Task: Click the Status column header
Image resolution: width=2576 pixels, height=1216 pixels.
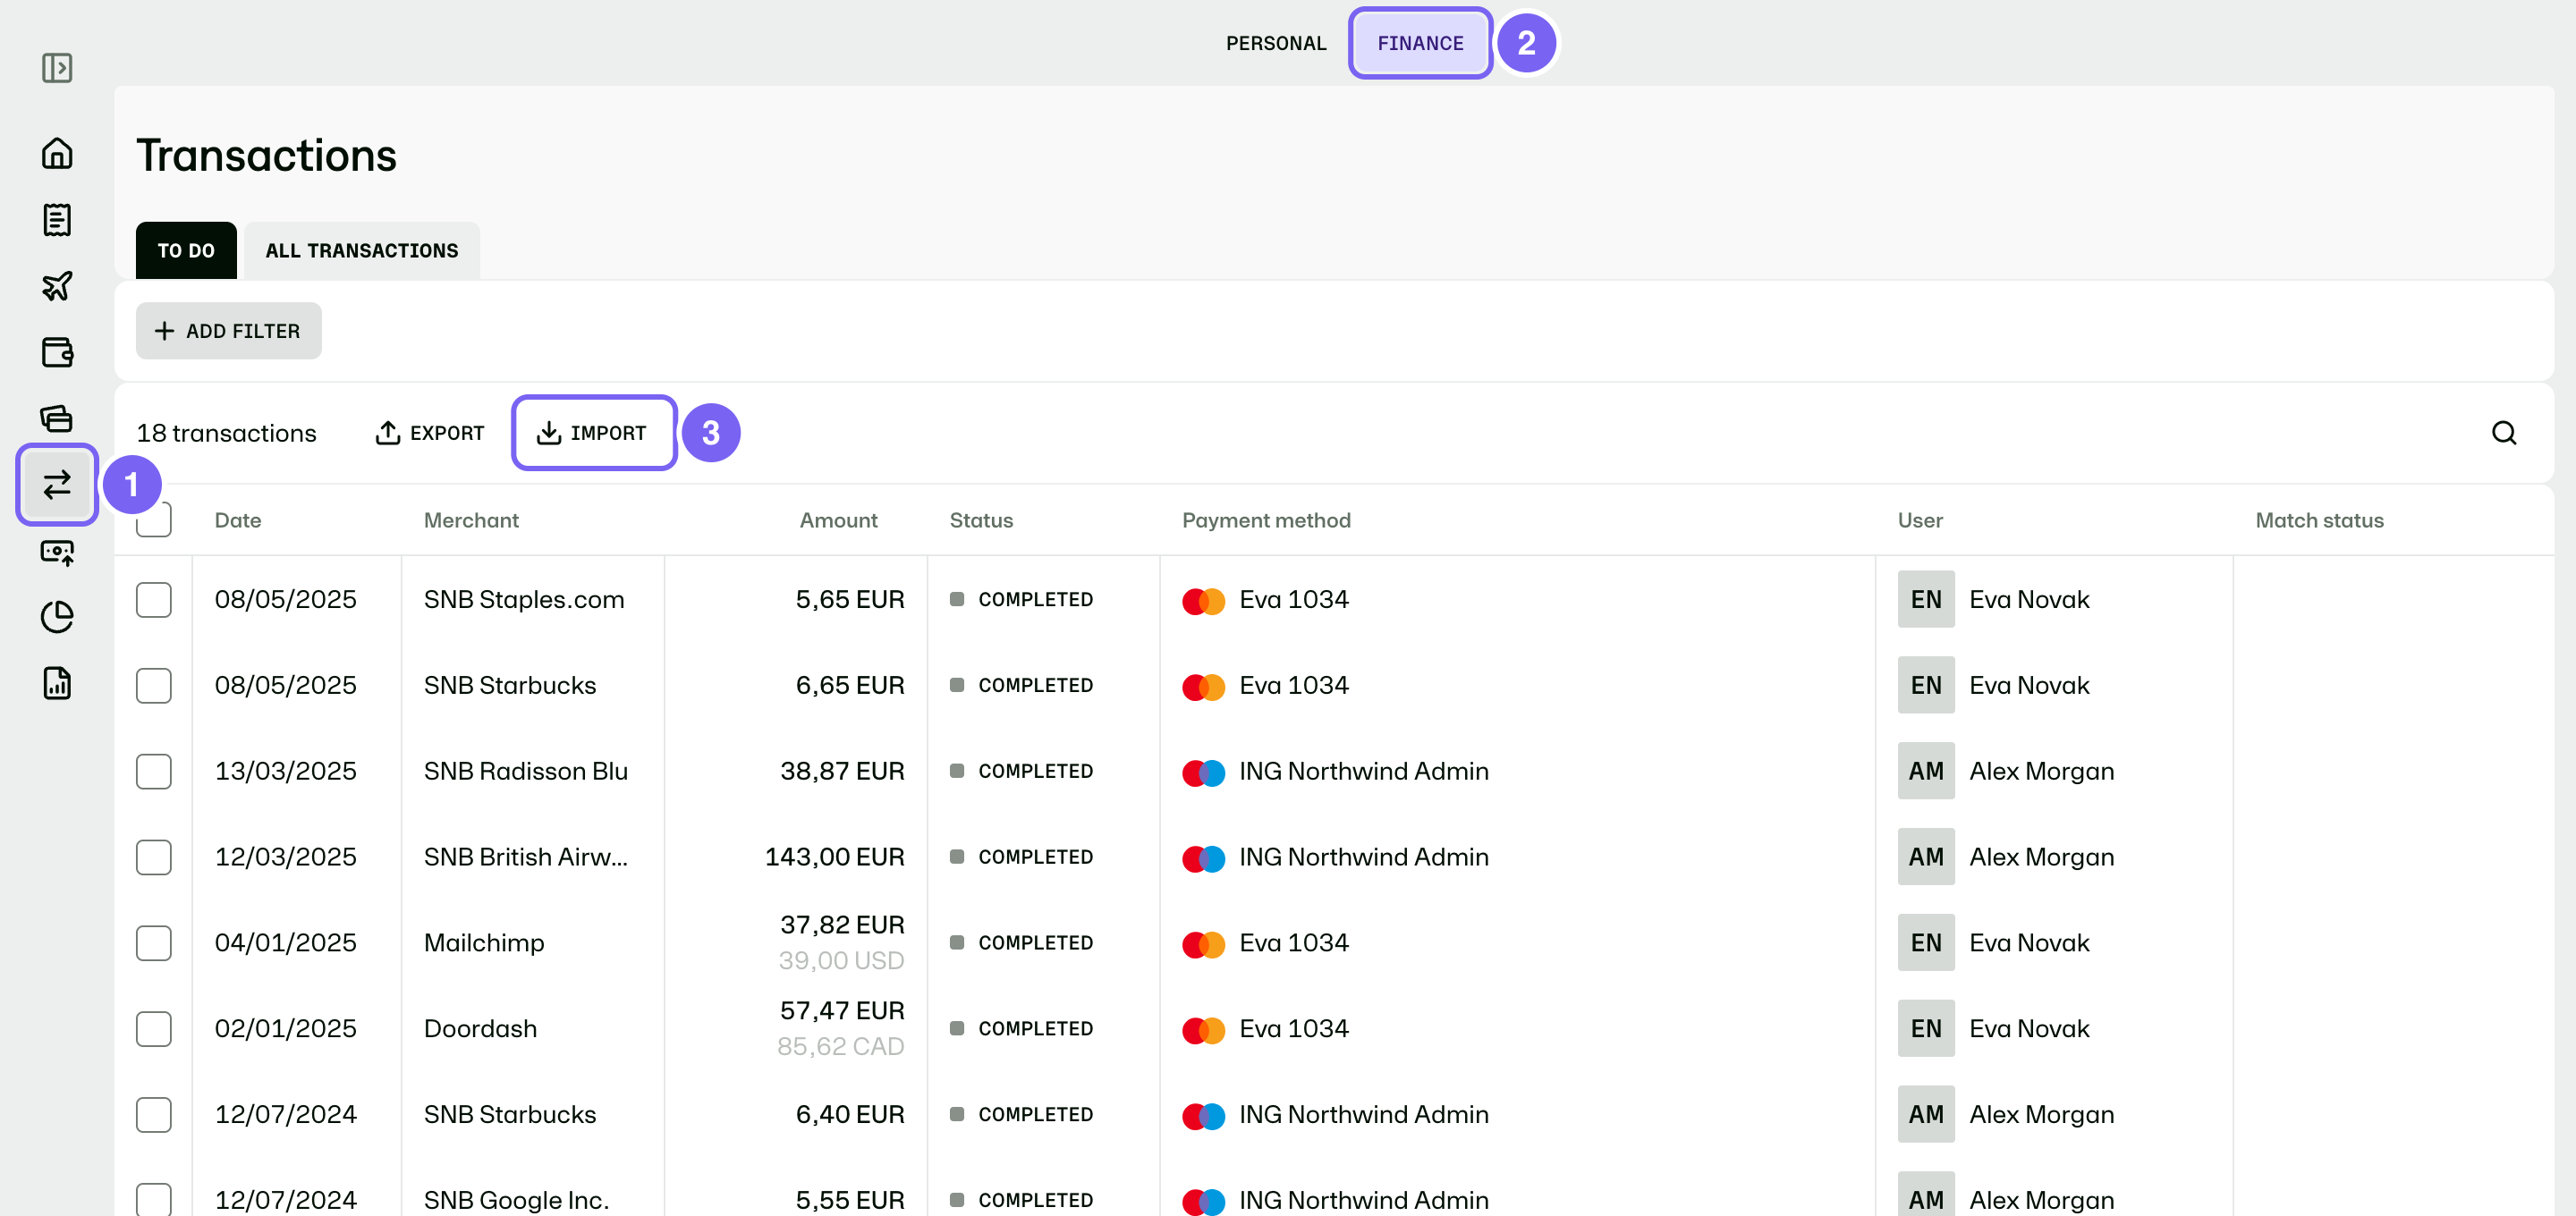Action: (x=981, y=520)
